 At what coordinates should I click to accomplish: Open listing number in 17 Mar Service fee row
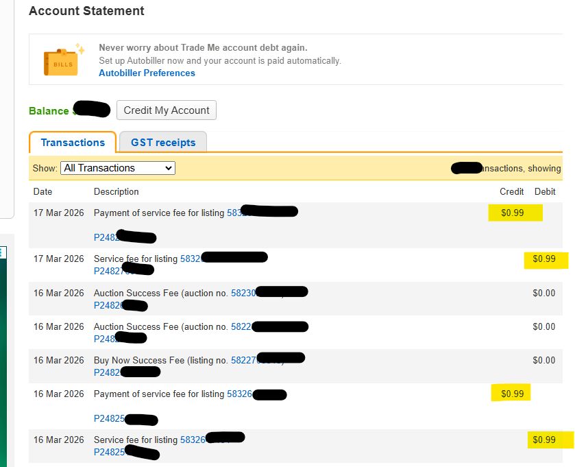tap(189, 259)
